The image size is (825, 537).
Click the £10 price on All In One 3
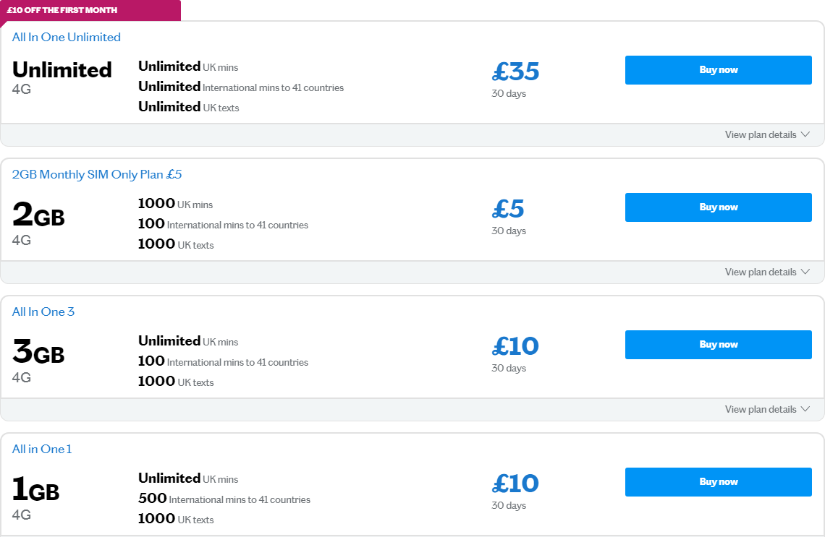tap(515, 346)
